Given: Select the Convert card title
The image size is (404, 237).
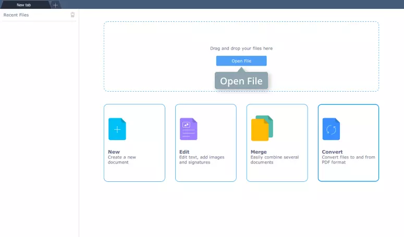Looking at the screenshot, I should [332, 152].
